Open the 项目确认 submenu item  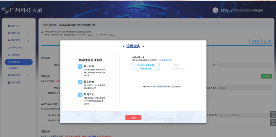(14, 68)
